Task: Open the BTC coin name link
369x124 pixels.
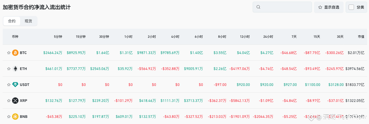Action: pyautogui.click(x=23, y=53)
